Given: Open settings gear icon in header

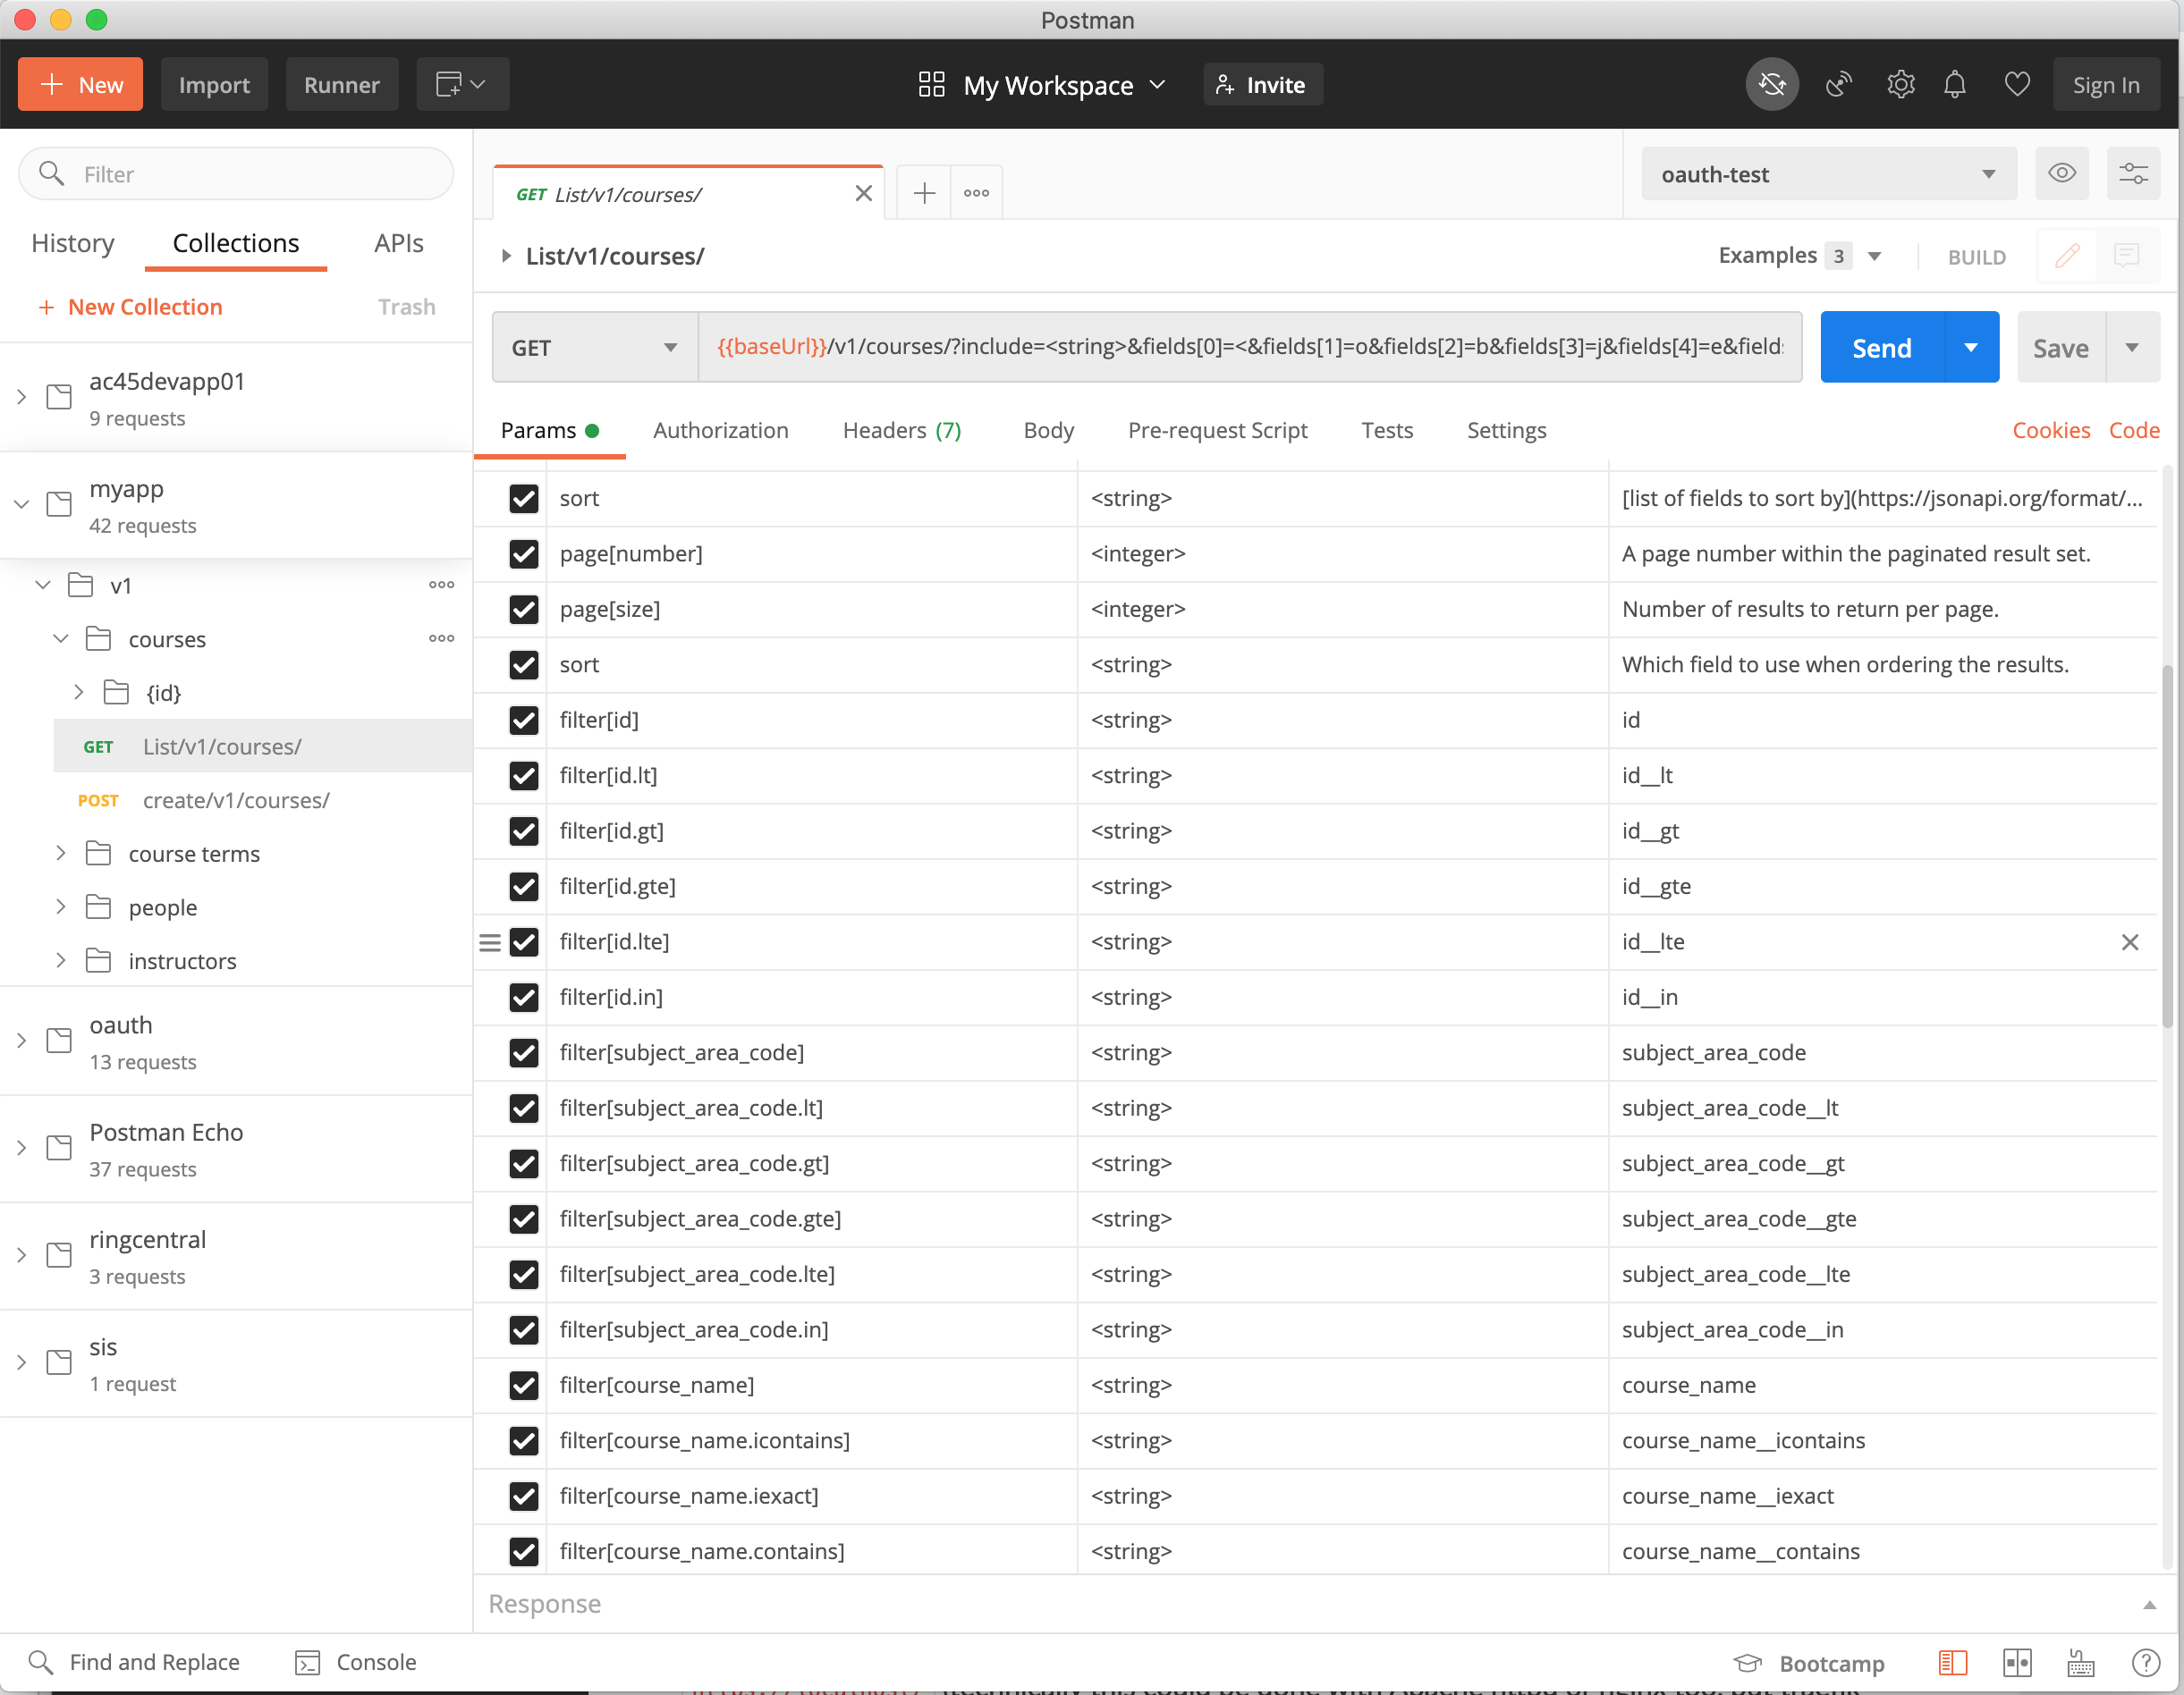Looking at the screenshot, I should pos(1900,84).
